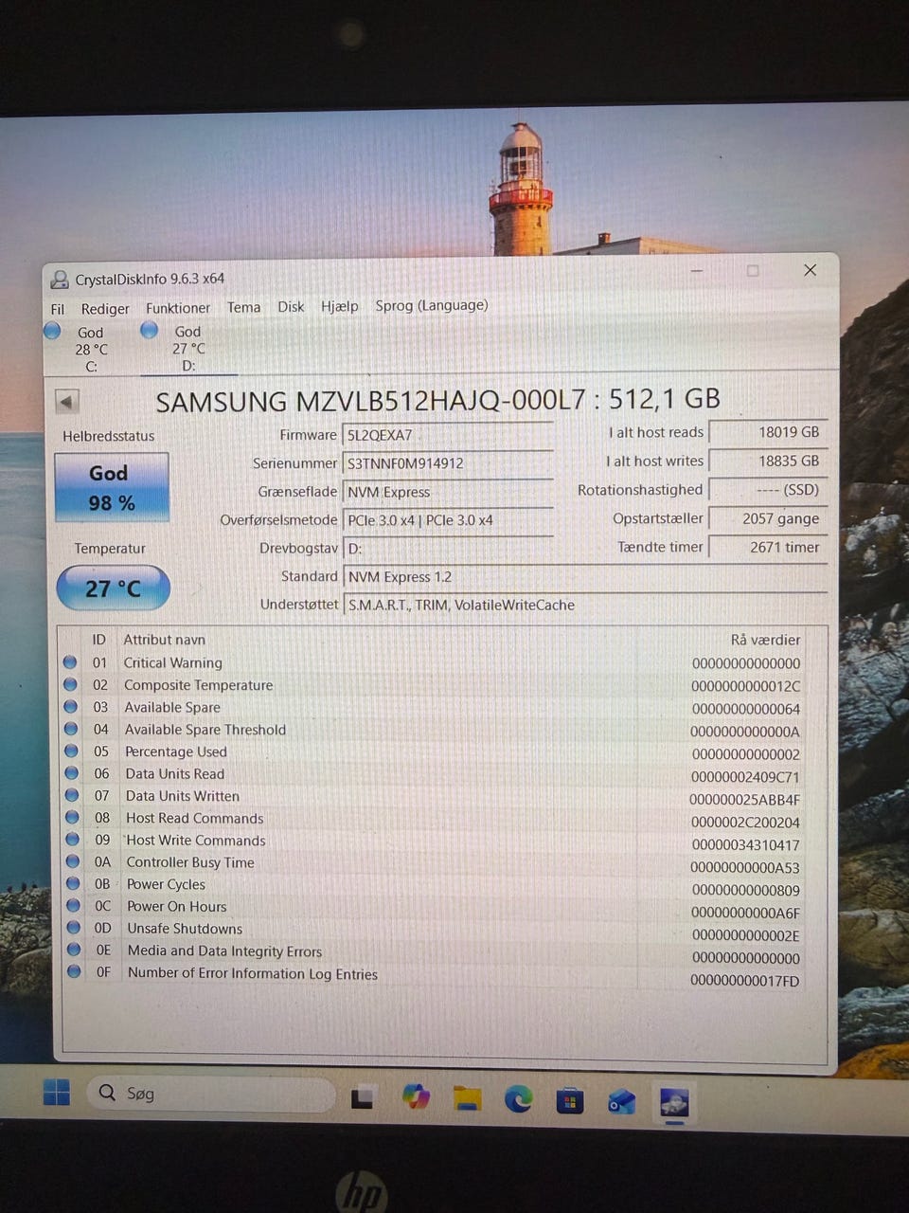Click the Available Spare Threshold status dot
The width and height of the screenshot is (909, 1213).
(x=71, y=729)
